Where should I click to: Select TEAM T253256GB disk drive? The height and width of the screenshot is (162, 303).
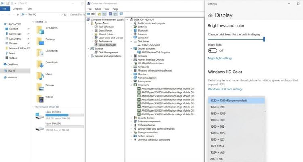tap(151, 45)
